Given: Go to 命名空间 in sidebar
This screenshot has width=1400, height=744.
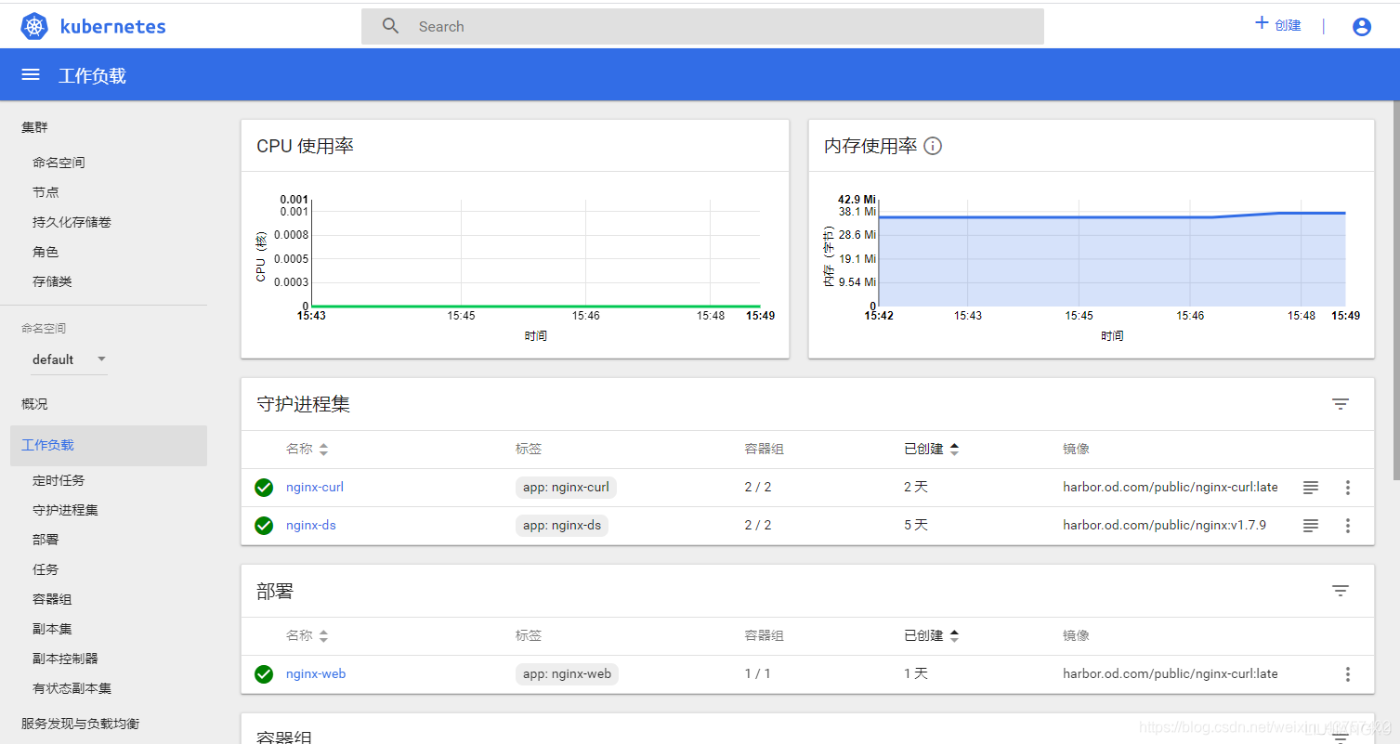Looking at the screenshot, I should click(x=59, y=163).
